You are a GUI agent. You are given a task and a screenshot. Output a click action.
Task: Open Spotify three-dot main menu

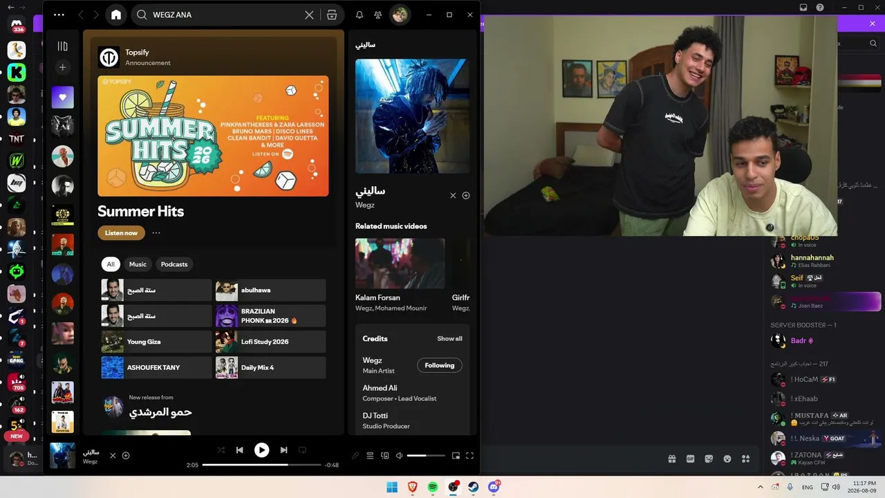coord(59,15)
